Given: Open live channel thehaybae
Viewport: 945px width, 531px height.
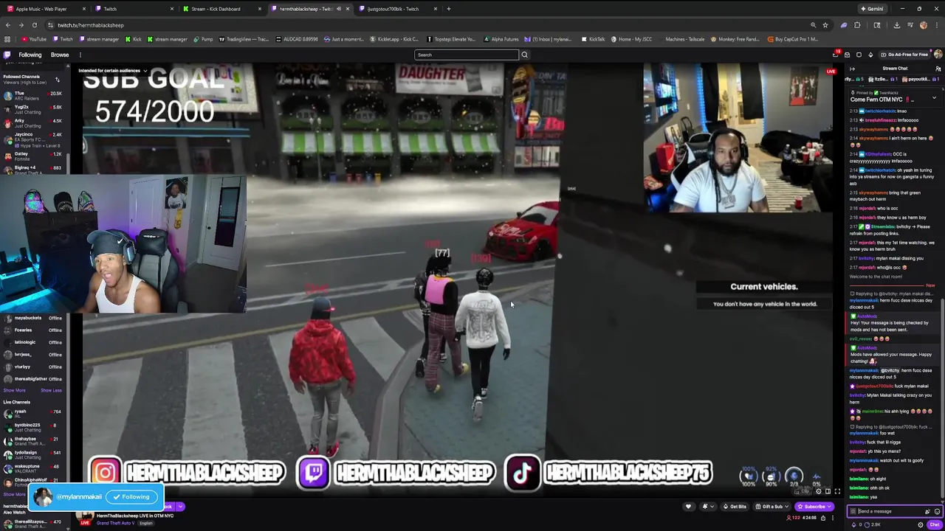Looking at the screenshot, I should (x=33, y=440).
